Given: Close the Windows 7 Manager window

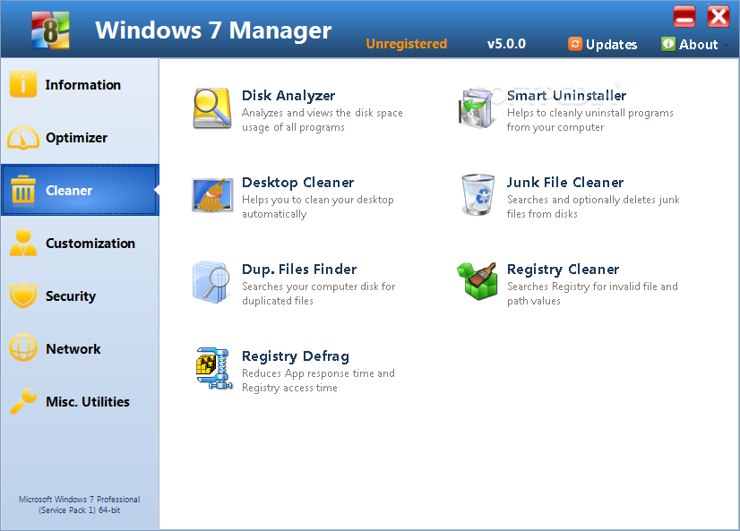Looking at the screenshot, I should coord(718,16).
